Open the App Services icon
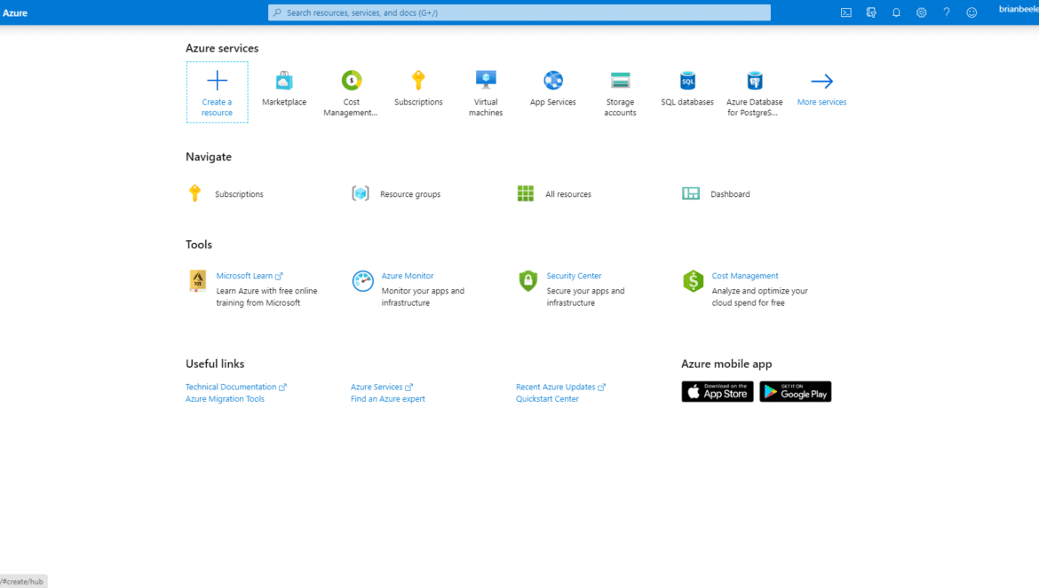Screen dimensions: 1039x588 pos(553,80)
